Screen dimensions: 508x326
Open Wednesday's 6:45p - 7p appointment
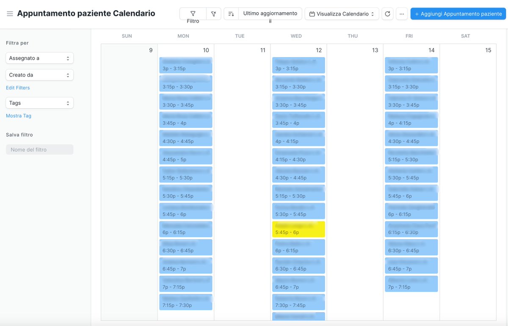point(298,284)
